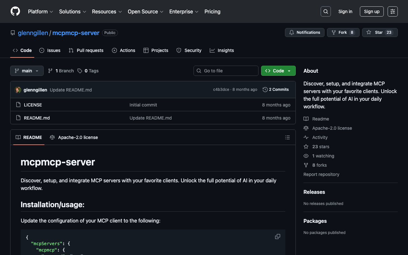Click the Notifications bell button
408x255 pixels.
pyautogui.click(x=305, y=33)
